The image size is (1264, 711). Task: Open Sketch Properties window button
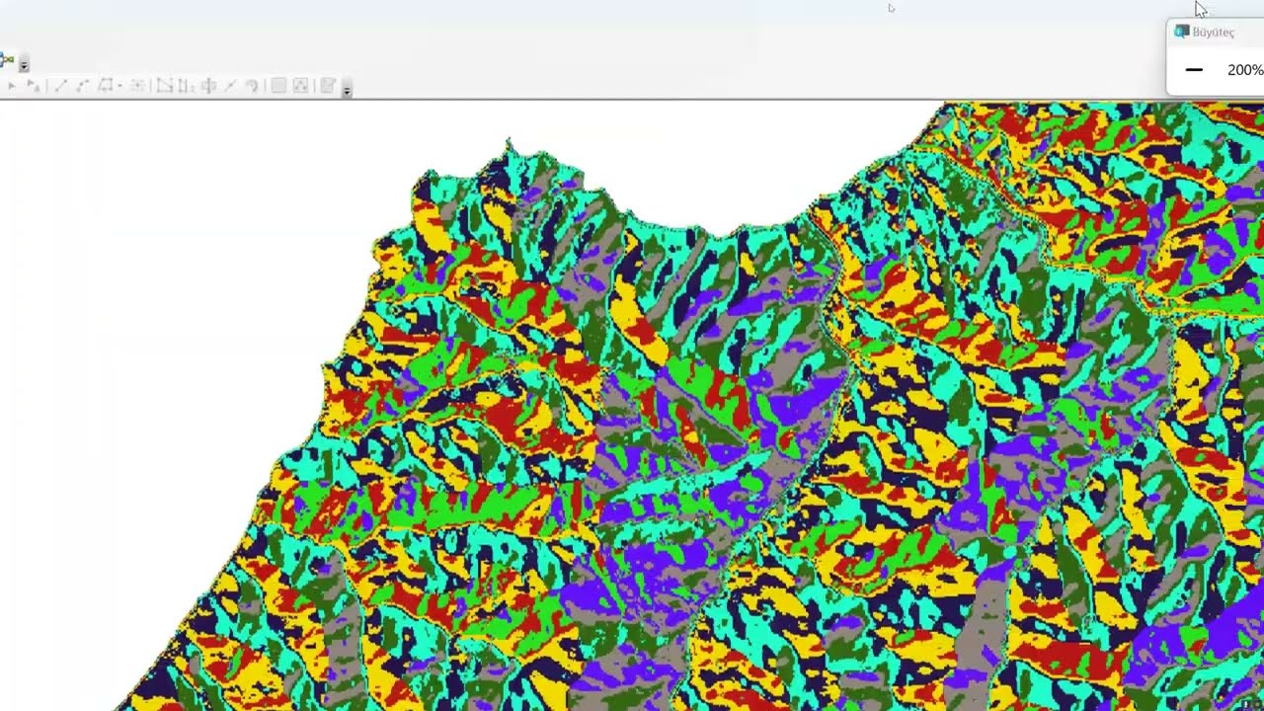point(301,86)
